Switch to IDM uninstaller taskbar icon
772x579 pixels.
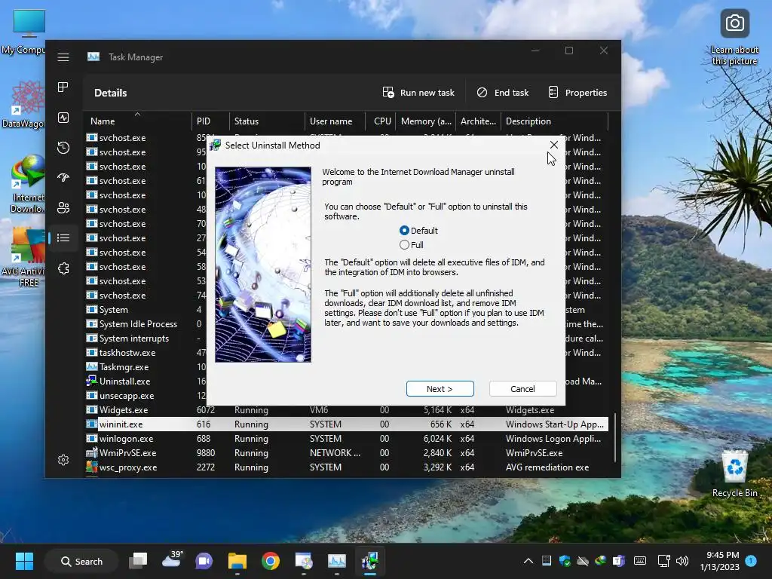(369, 561)
